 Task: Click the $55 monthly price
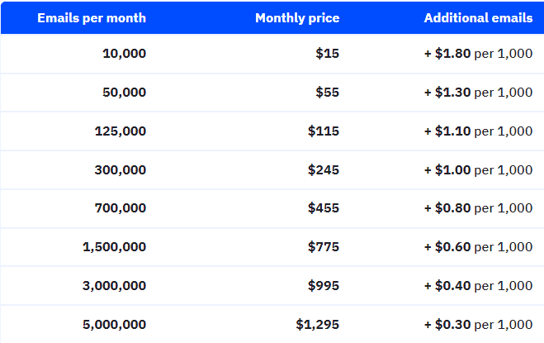pyautogui.click(x=327, y=93)
